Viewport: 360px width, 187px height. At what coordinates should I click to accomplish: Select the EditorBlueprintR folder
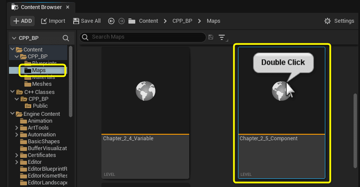(x=44, y=169)
